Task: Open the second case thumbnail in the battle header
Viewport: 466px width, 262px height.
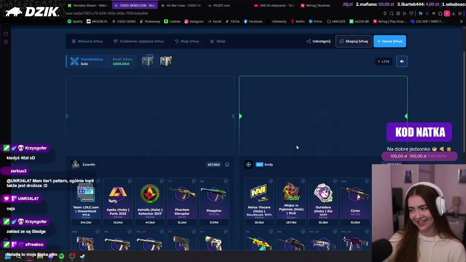Action: (x=166, y=61)
